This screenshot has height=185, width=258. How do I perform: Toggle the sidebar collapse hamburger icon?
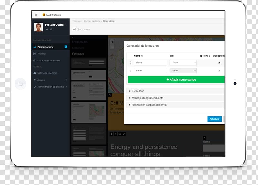pos(36,15)
